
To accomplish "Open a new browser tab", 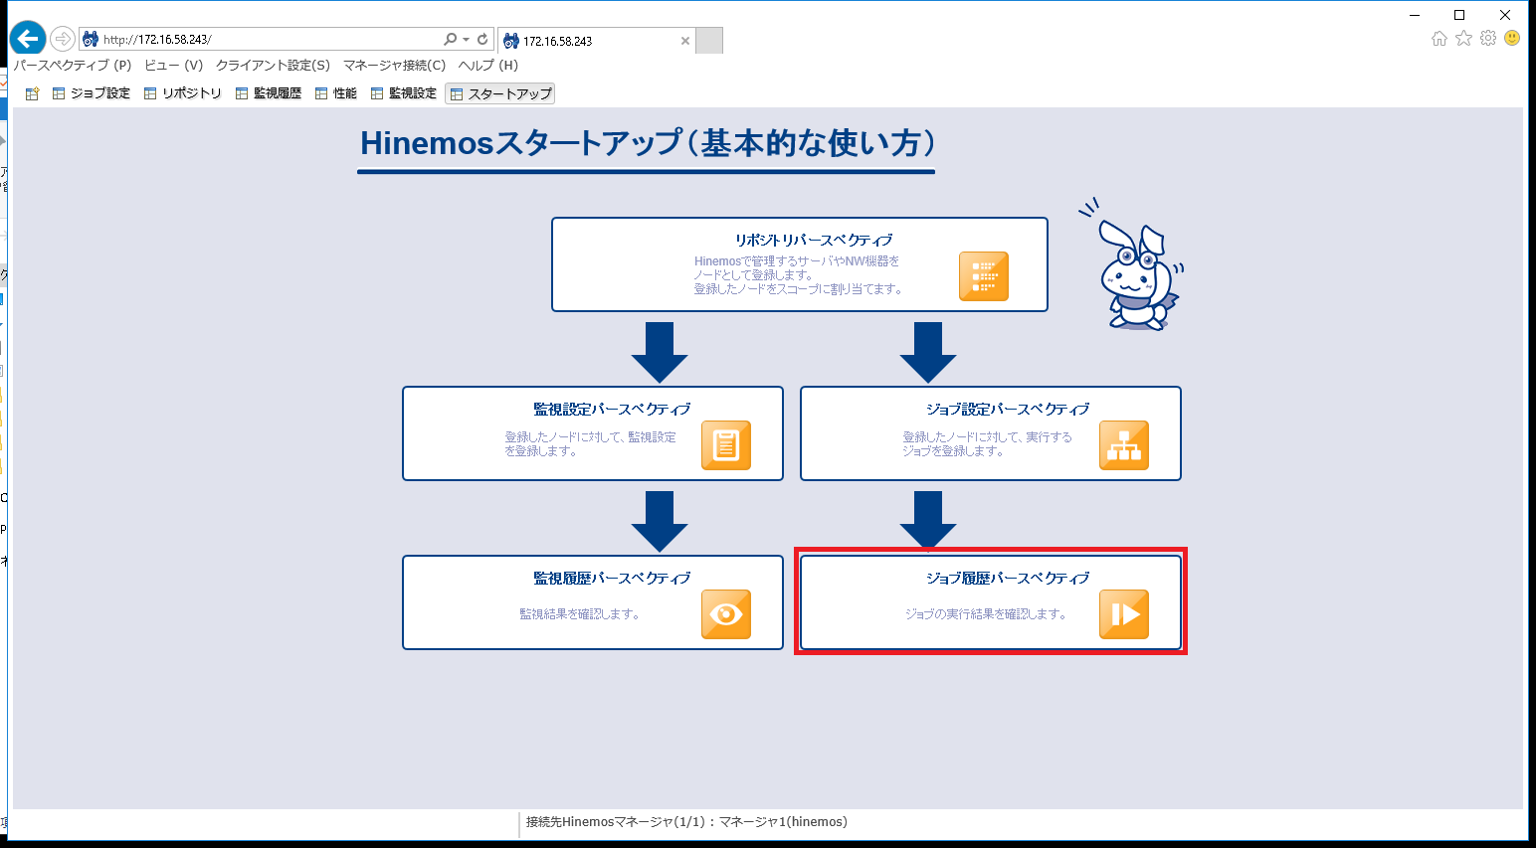I will 709,41.
